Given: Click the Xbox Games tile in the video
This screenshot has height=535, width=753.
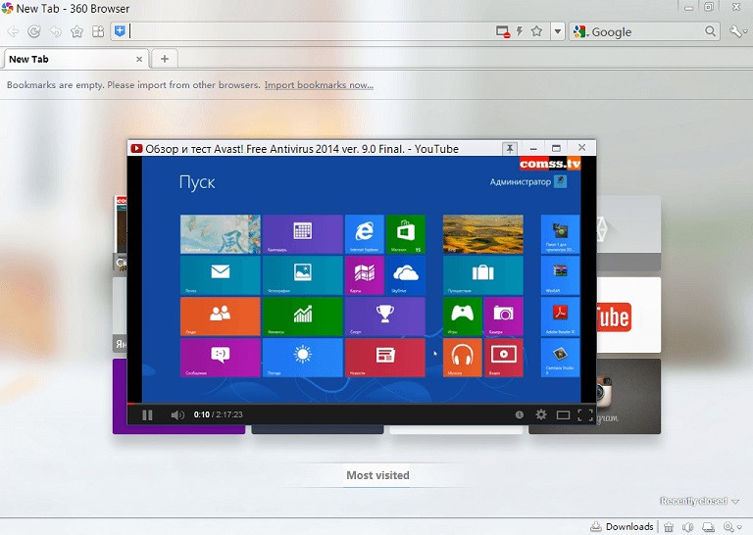Looking at the screenshot, I should click(463, 316).
